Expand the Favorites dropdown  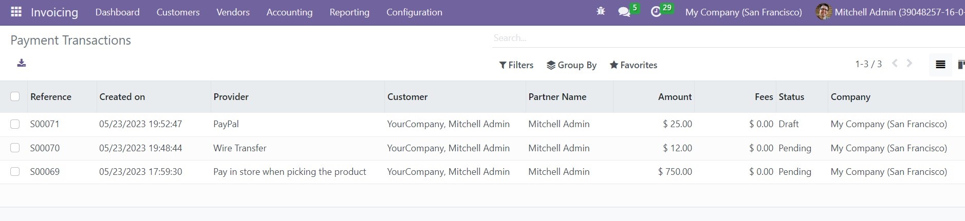pos(633,65)
